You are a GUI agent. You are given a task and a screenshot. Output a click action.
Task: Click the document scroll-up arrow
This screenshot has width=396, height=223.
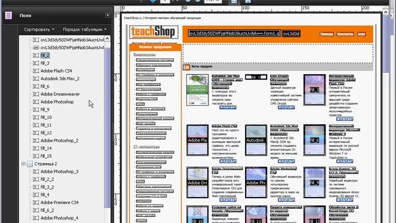tap(385, 12)
